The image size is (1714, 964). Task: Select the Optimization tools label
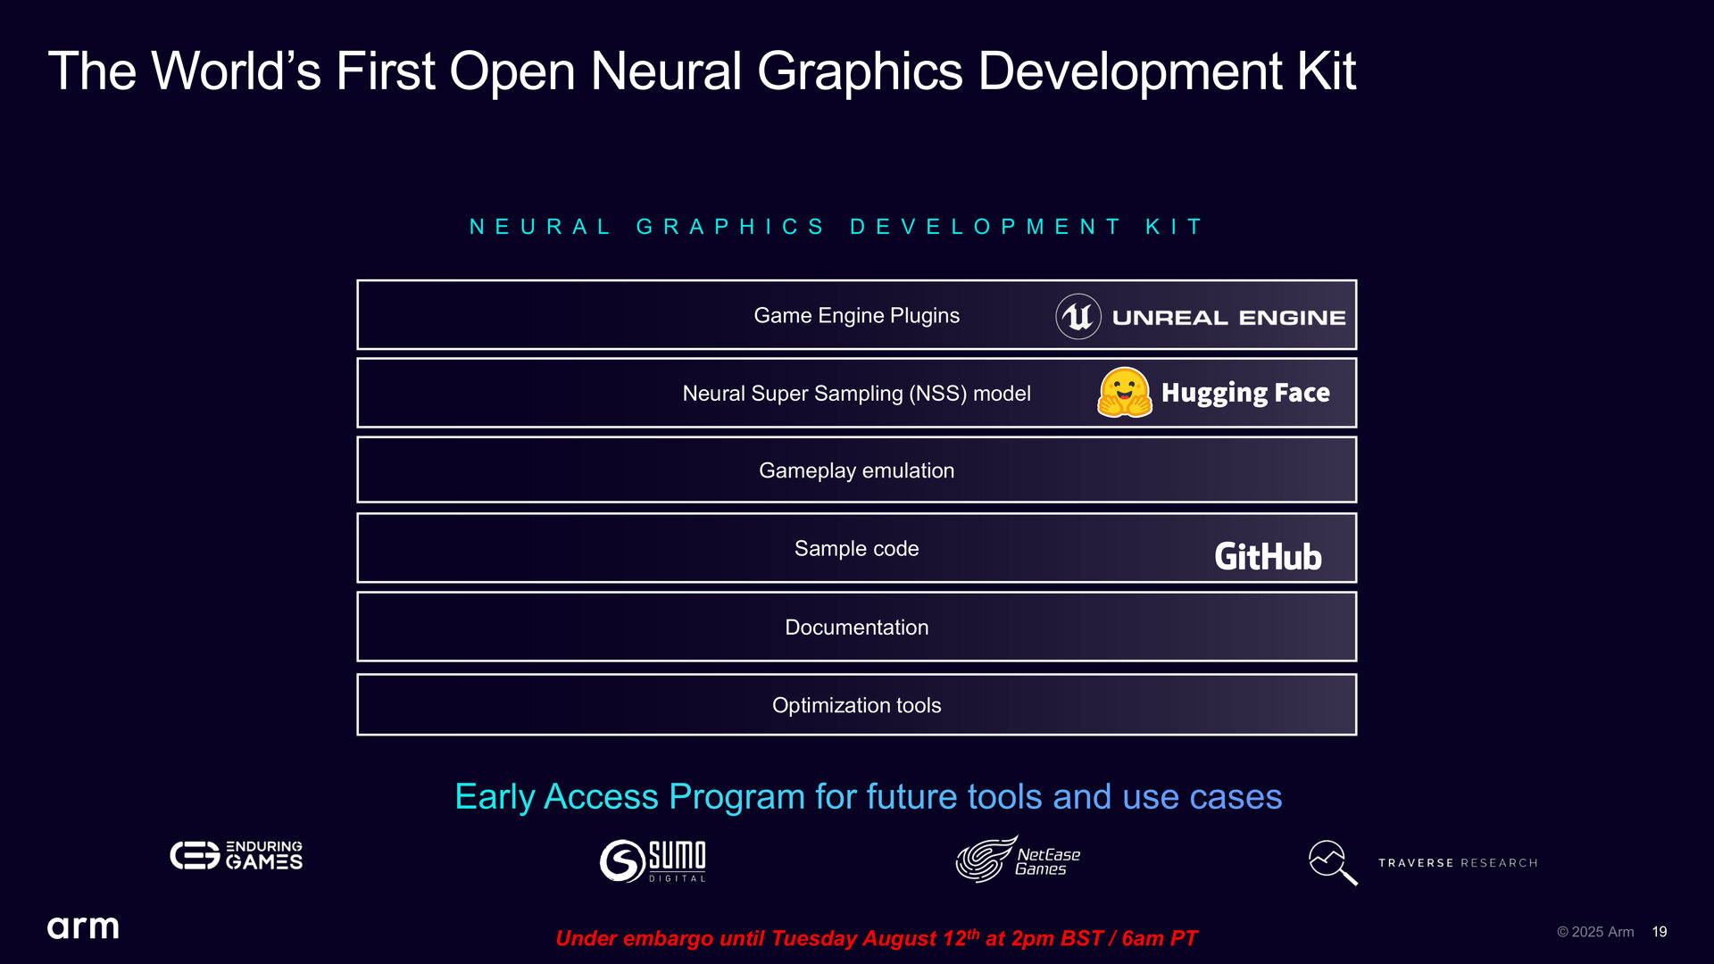coord(856,705)
